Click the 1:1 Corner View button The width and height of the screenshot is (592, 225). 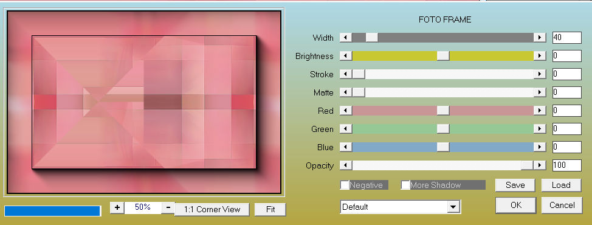point(212,209)
